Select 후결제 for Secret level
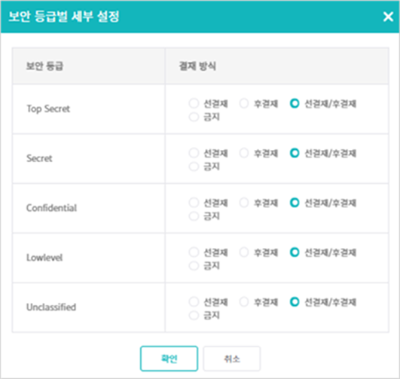400x379 pixels. click(244, 153)
